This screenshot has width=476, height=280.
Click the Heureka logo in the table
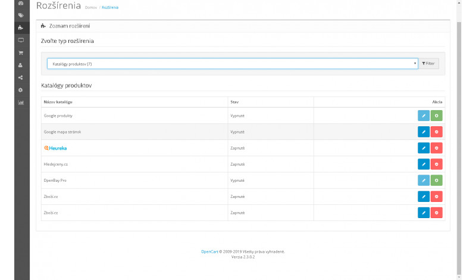[55, 148]
